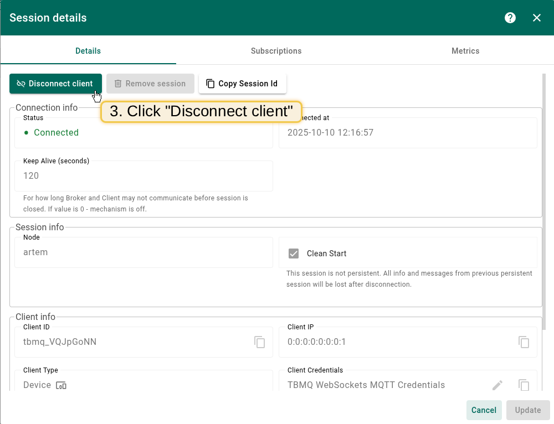Click the Device client type icon

[x=61, y=385]
